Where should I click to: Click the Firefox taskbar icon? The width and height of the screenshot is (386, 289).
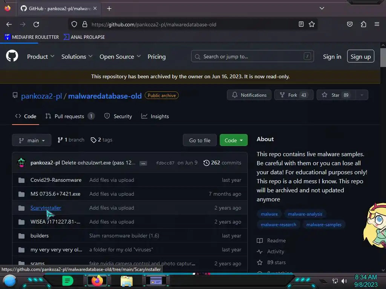(97, 281)
